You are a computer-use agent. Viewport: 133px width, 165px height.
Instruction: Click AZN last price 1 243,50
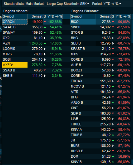tap(36, 43)
